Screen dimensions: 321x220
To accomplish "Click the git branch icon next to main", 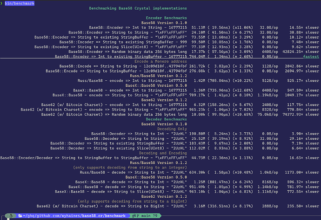I will [138, 216].
